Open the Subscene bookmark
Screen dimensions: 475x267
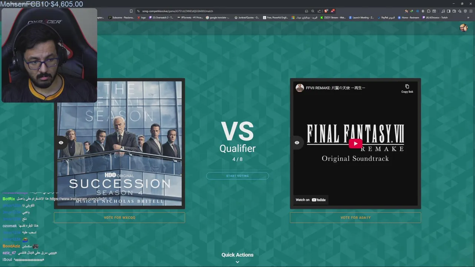pyautogui.click(x=121, y=17)
